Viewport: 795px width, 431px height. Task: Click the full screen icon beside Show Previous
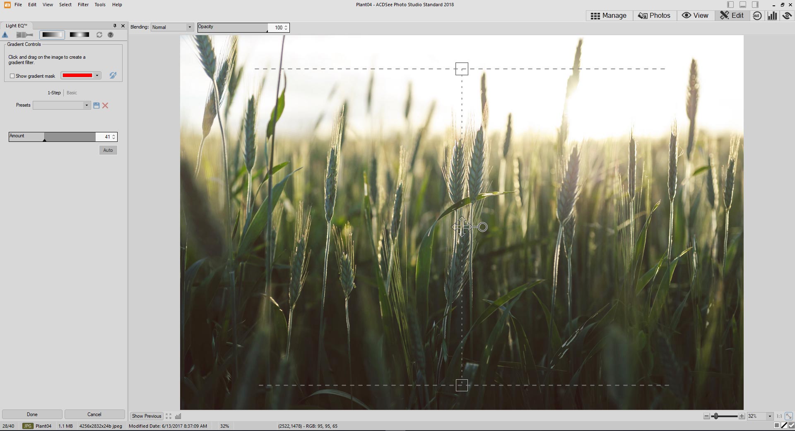point(169,416)
